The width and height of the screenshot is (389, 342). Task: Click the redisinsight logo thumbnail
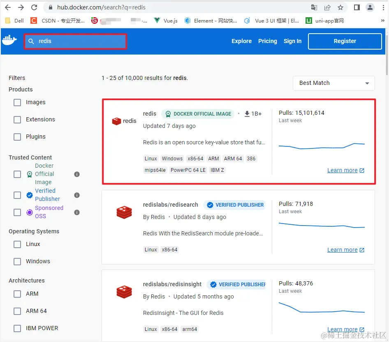(124, 292)
